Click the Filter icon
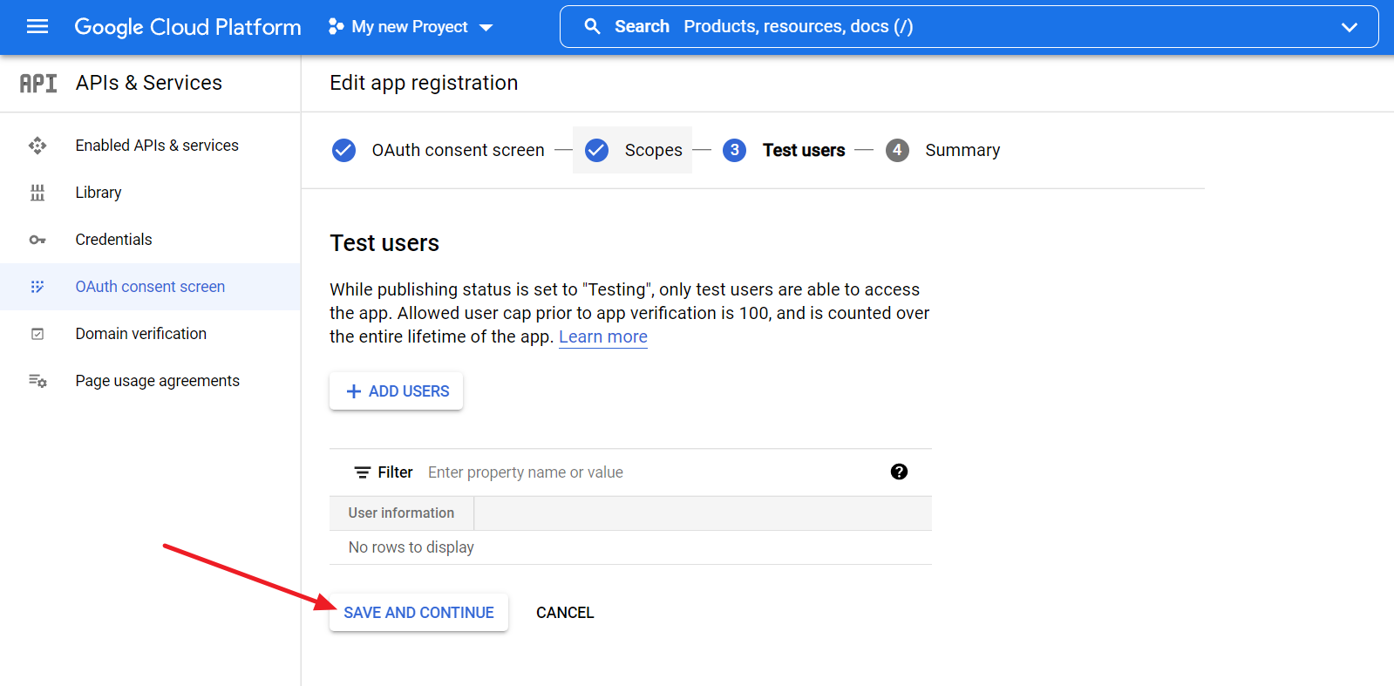The height and width of the screenshot is (686, 1394). click(362, 472)
